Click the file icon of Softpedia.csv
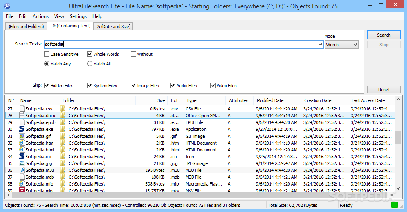The width and height of the screenshot is (407, 212). coord(22,108)
